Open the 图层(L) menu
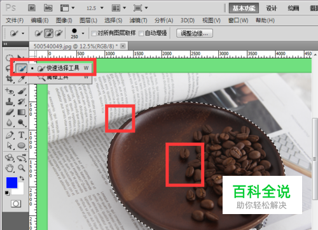This screenshot has width=318, height=230. tap(88, 20)
